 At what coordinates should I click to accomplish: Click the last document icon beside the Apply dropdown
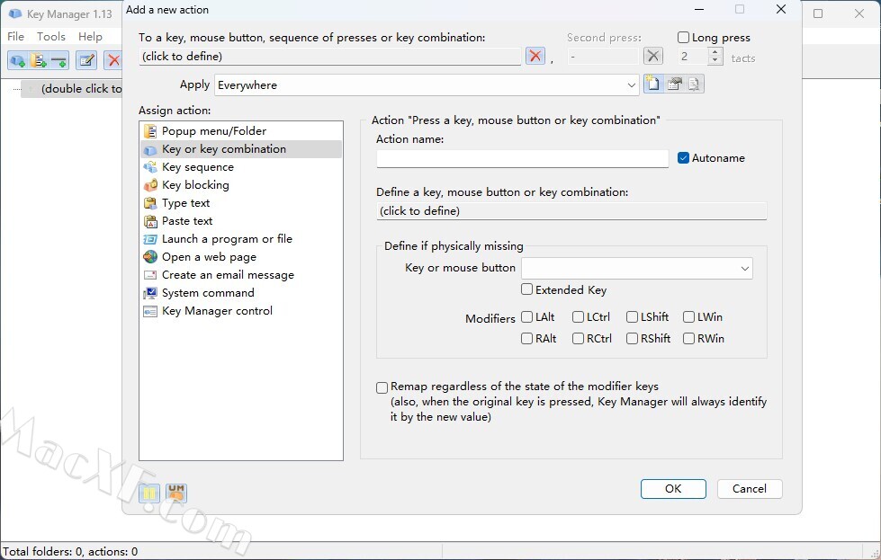point(694,84)
